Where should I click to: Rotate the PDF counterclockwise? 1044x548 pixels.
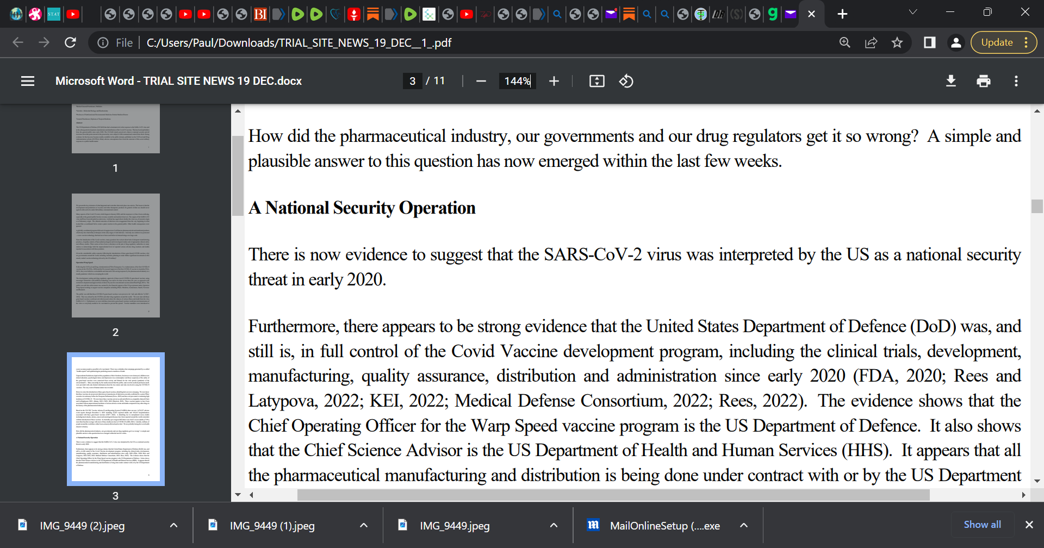626,81
